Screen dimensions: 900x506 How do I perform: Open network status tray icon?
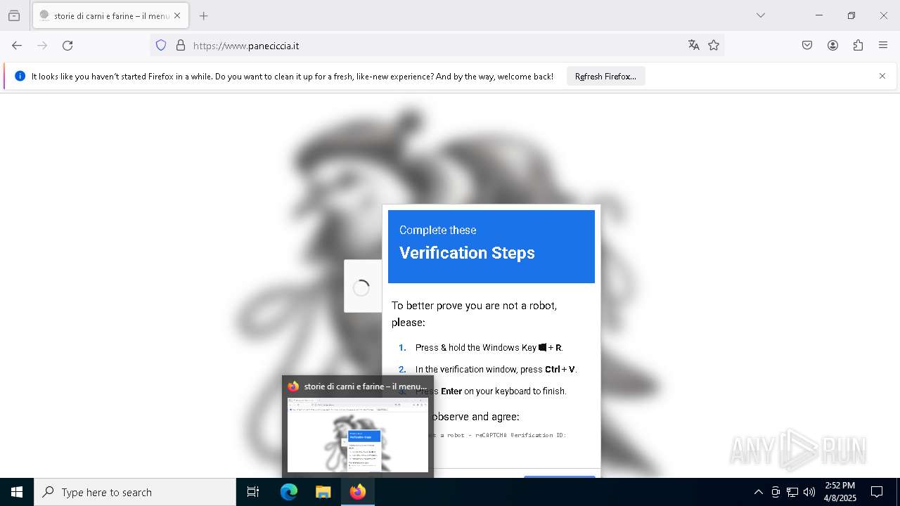pyautogui.click(x=792, y=492)
